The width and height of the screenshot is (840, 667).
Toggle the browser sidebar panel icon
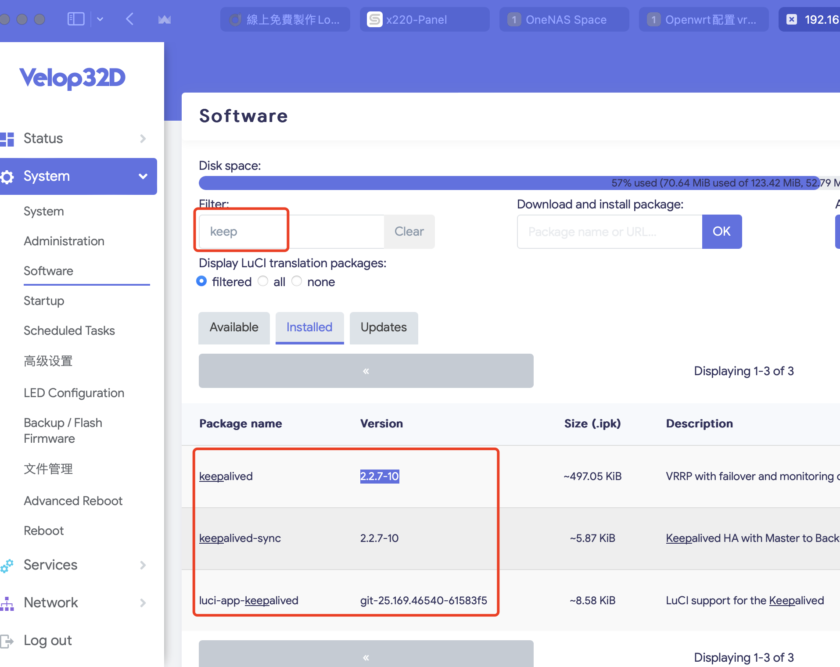pyautogui.click(x=76, y=19)
